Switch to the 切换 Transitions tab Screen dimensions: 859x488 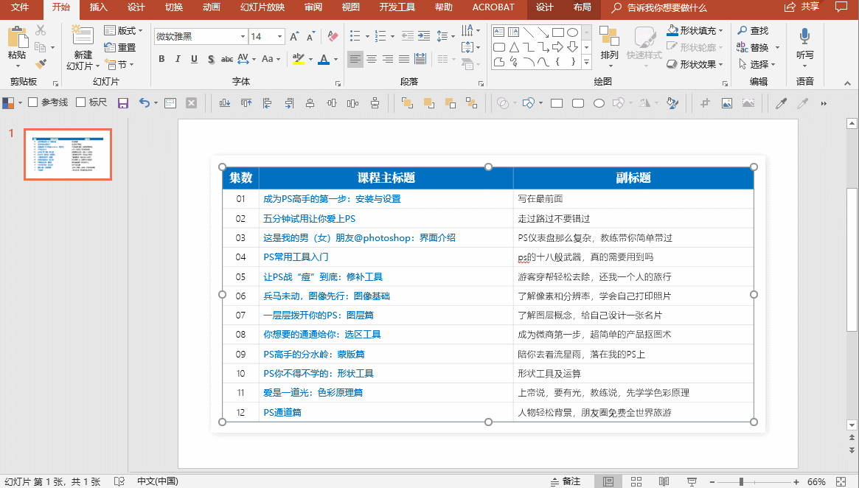(174, 7)
